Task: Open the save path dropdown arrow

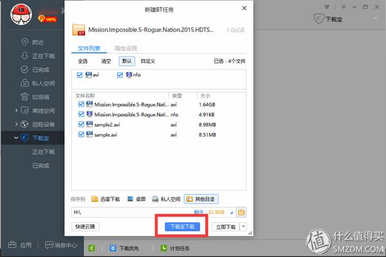Action: click(232, 213)
